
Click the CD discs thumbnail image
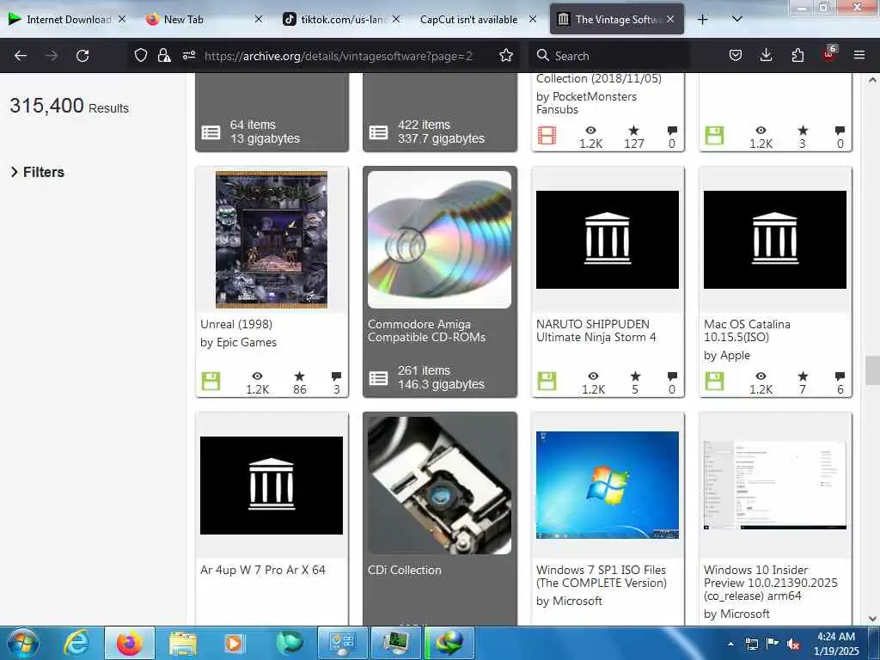439,240
